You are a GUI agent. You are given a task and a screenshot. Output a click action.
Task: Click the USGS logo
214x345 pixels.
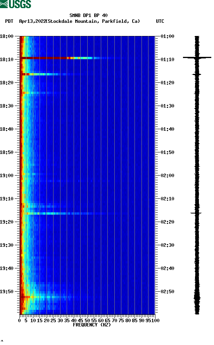16,4
